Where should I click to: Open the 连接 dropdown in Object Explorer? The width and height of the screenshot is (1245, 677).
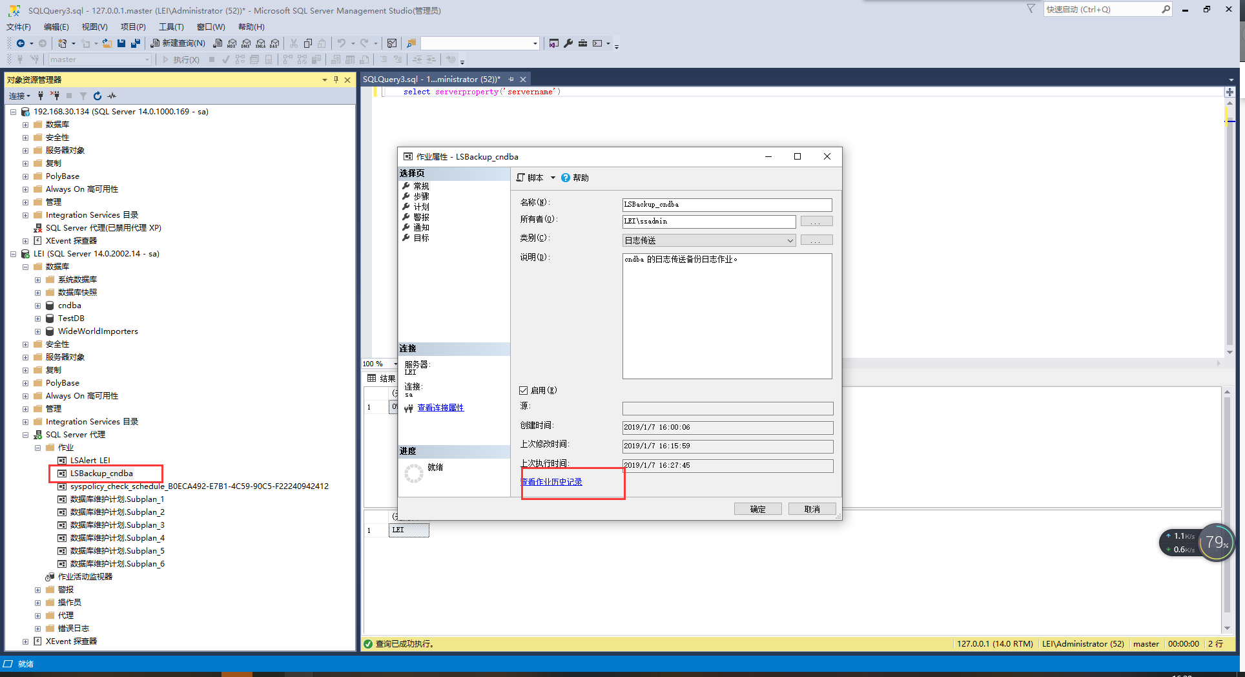tap(19, 96)
